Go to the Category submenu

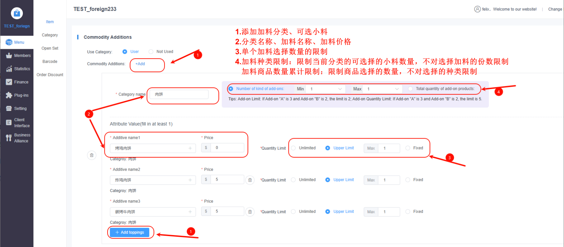(50, 35)
